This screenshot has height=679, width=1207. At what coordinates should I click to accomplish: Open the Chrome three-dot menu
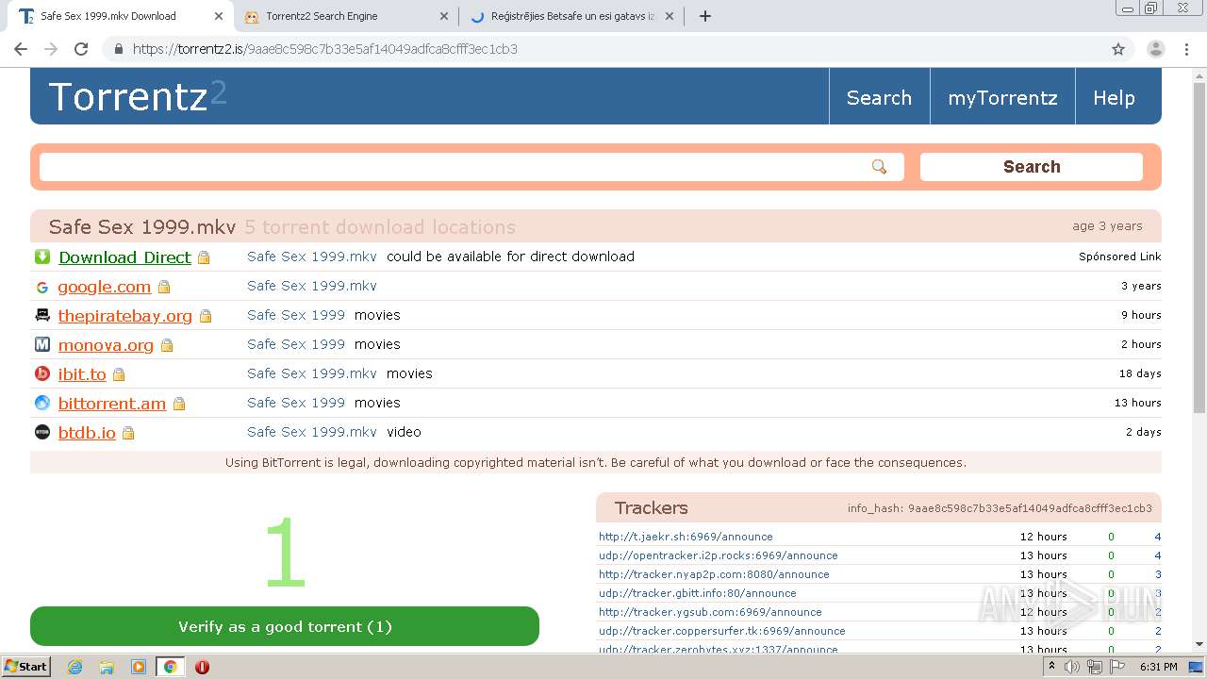coord(1187,49)
